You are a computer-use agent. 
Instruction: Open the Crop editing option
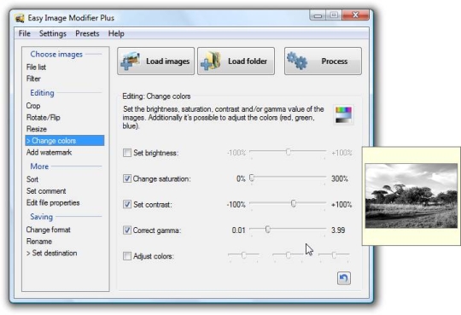tap(33, 106)
